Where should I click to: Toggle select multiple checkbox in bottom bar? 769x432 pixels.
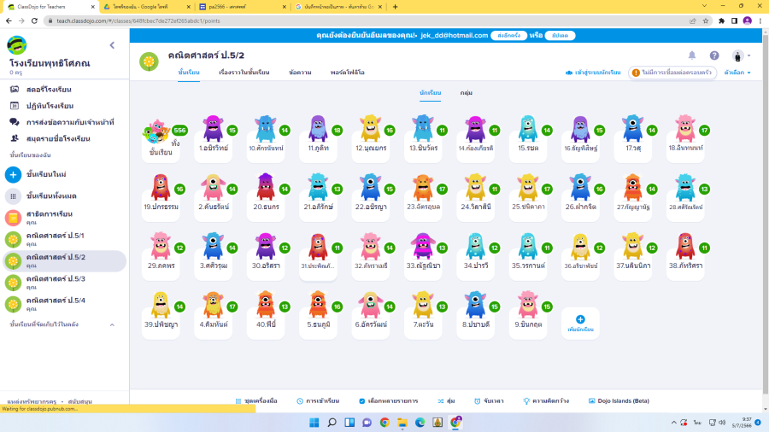[x=362, y=401]
